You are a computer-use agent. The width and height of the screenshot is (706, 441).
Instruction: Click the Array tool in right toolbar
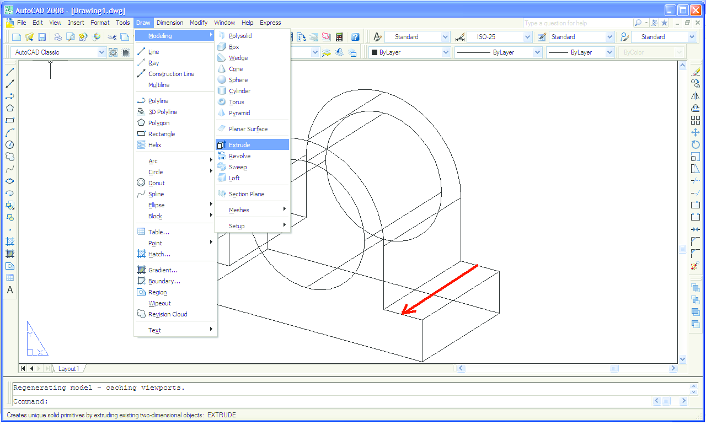(696, 120)
